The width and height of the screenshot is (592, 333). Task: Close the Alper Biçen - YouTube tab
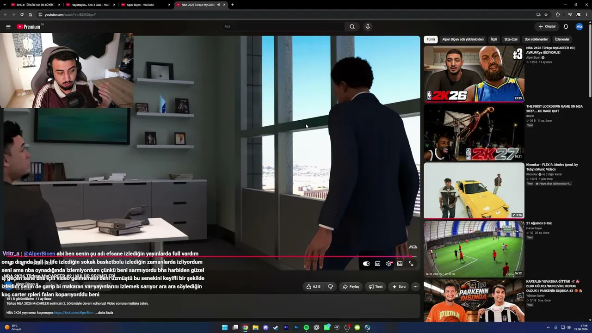tap(169, 5)
